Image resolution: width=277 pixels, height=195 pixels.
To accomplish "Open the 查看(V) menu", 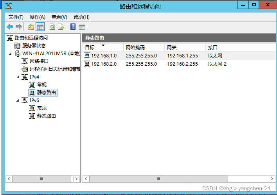I will point(59,17).
